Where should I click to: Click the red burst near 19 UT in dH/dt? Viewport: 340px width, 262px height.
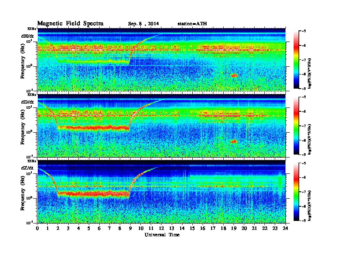click(x=234, y=75)
